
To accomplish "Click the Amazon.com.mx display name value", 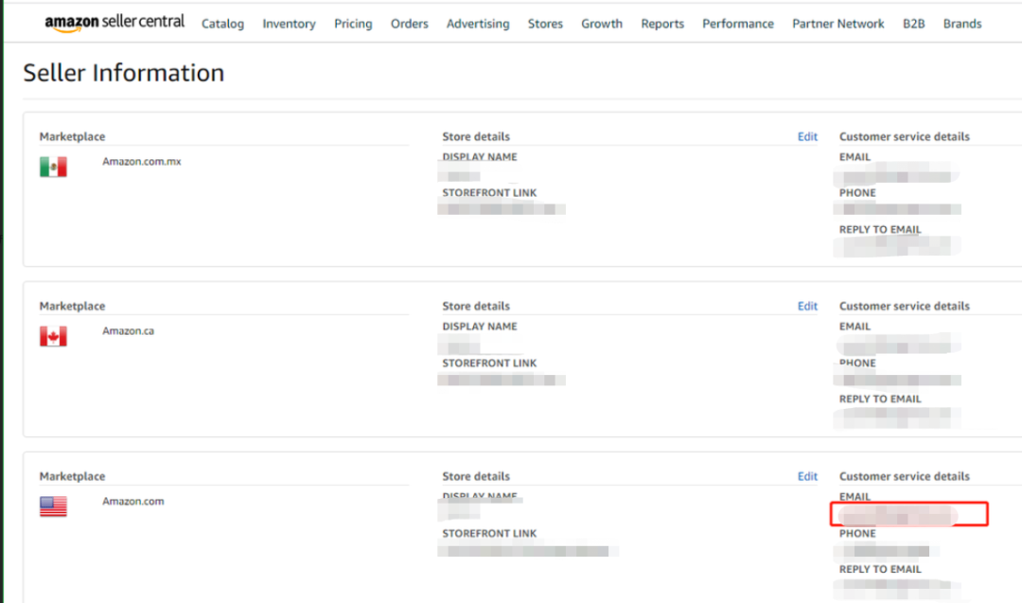I will pyautogui.click(x=459, y=175).
